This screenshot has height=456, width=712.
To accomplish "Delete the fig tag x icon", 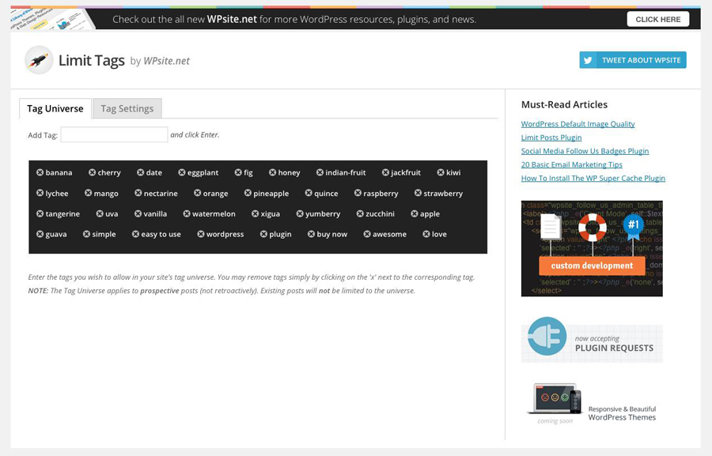I will [x=238, y=172].
